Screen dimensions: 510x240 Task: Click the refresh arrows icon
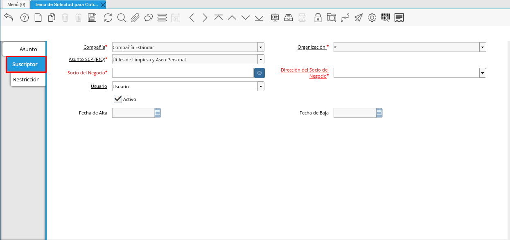(108, 18)
